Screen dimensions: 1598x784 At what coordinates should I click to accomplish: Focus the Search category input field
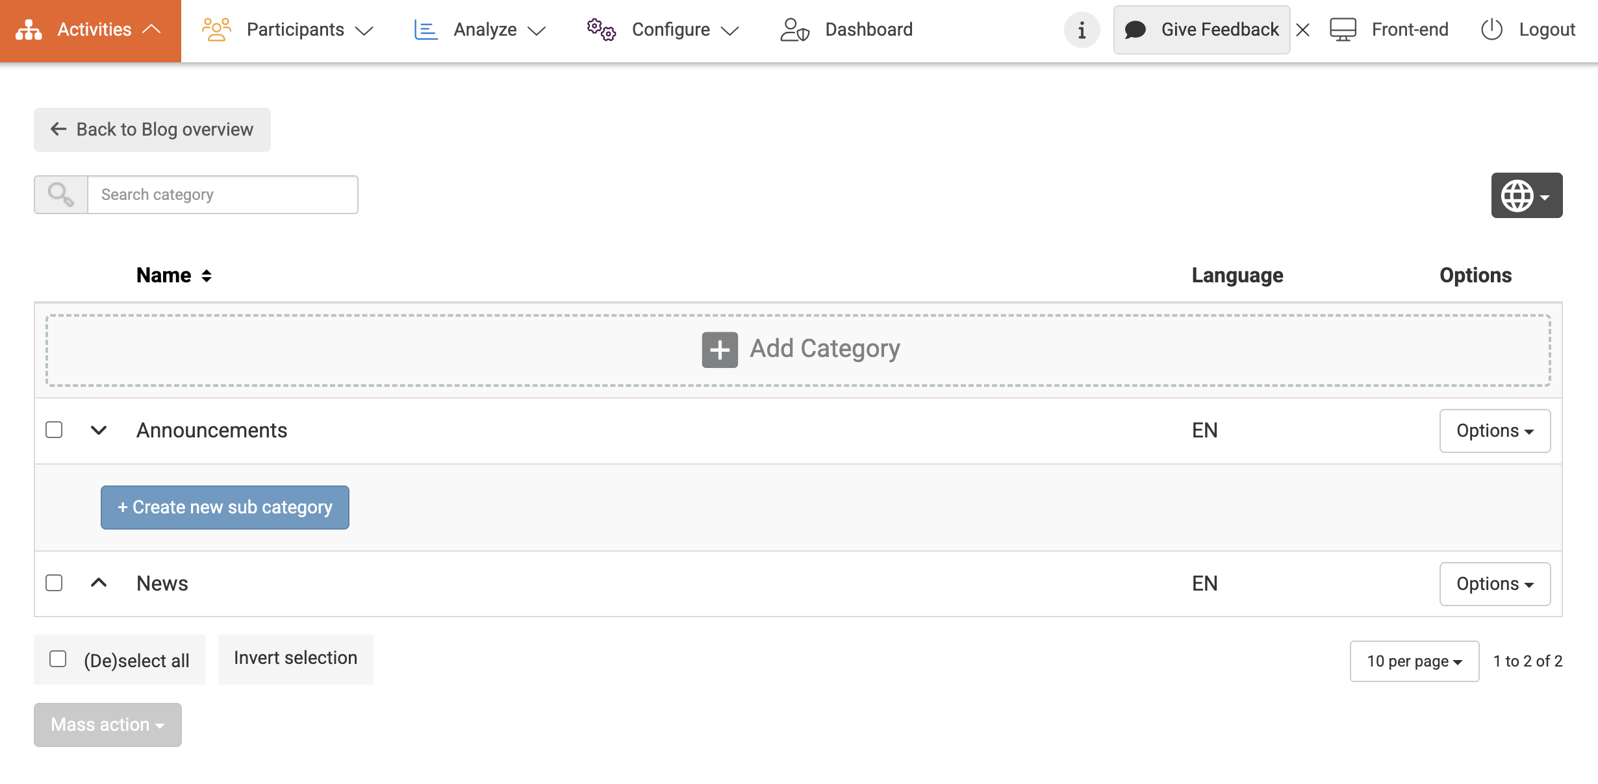[x=222, y=195]
